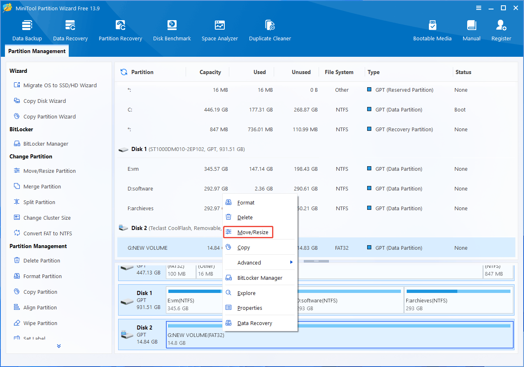The width and height of the screenshot is (524, 367).
Task: Choose Delete Partition in sidebar
Action: pyautogui.click(x=37, y=260)
